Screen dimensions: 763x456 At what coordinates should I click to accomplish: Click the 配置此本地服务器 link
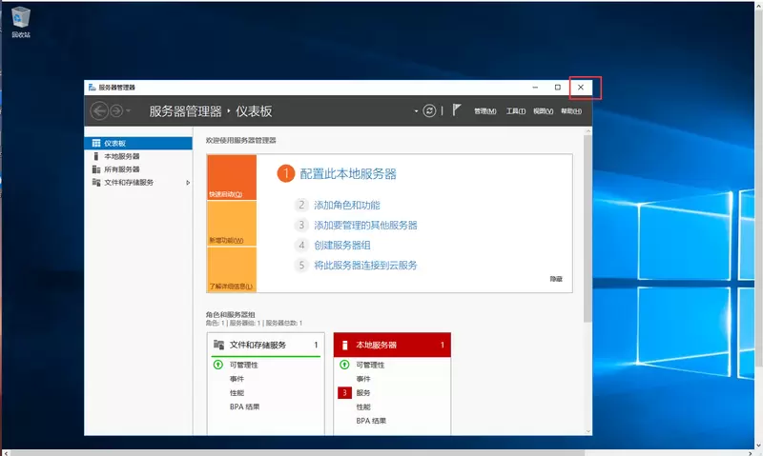(x=348, y=174)
